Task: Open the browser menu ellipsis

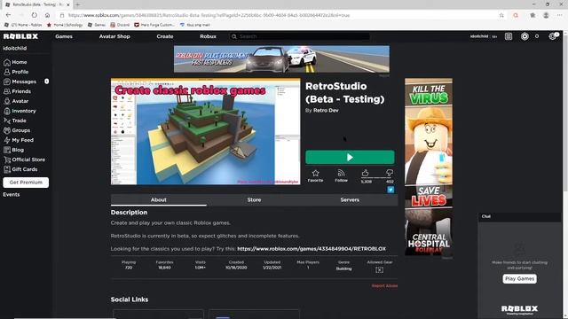Action: (x=559, y=15)
